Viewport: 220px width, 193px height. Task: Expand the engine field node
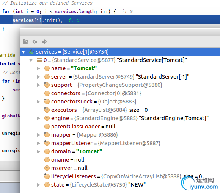38,118
